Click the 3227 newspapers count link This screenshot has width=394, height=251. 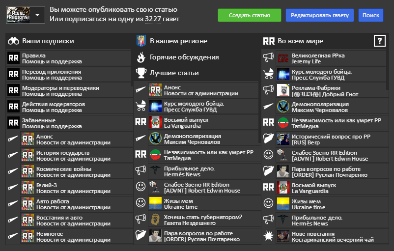coord(153,19)
